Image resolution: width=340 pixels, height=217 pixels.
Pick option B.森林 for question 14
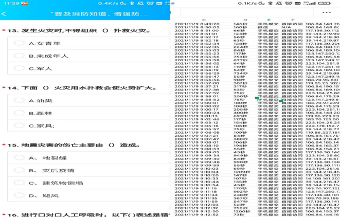coord(20,113)
